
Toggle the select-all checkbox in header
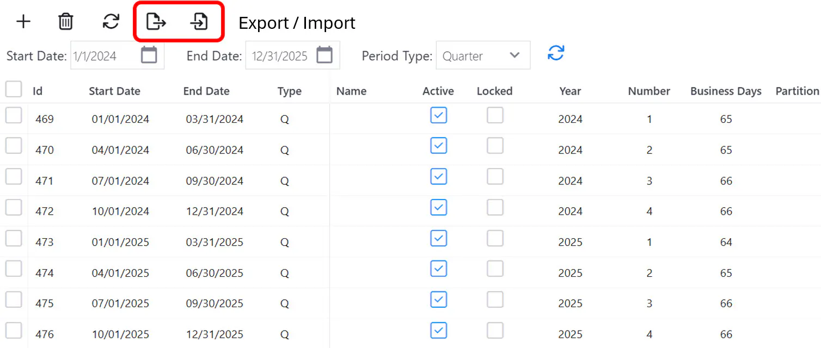pos(14,89)
